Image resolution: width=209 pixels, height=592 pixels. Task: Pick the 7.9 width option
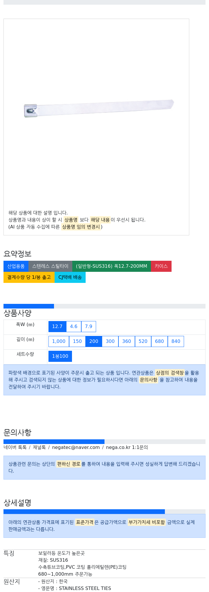coord(89,327)
